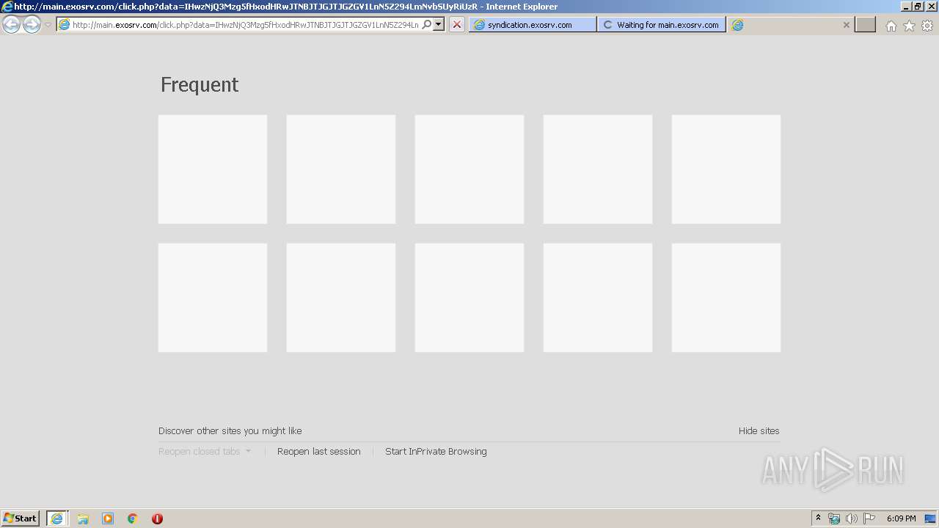Click the Frequent heading text

pyautogui.click(x=200, y=84)
